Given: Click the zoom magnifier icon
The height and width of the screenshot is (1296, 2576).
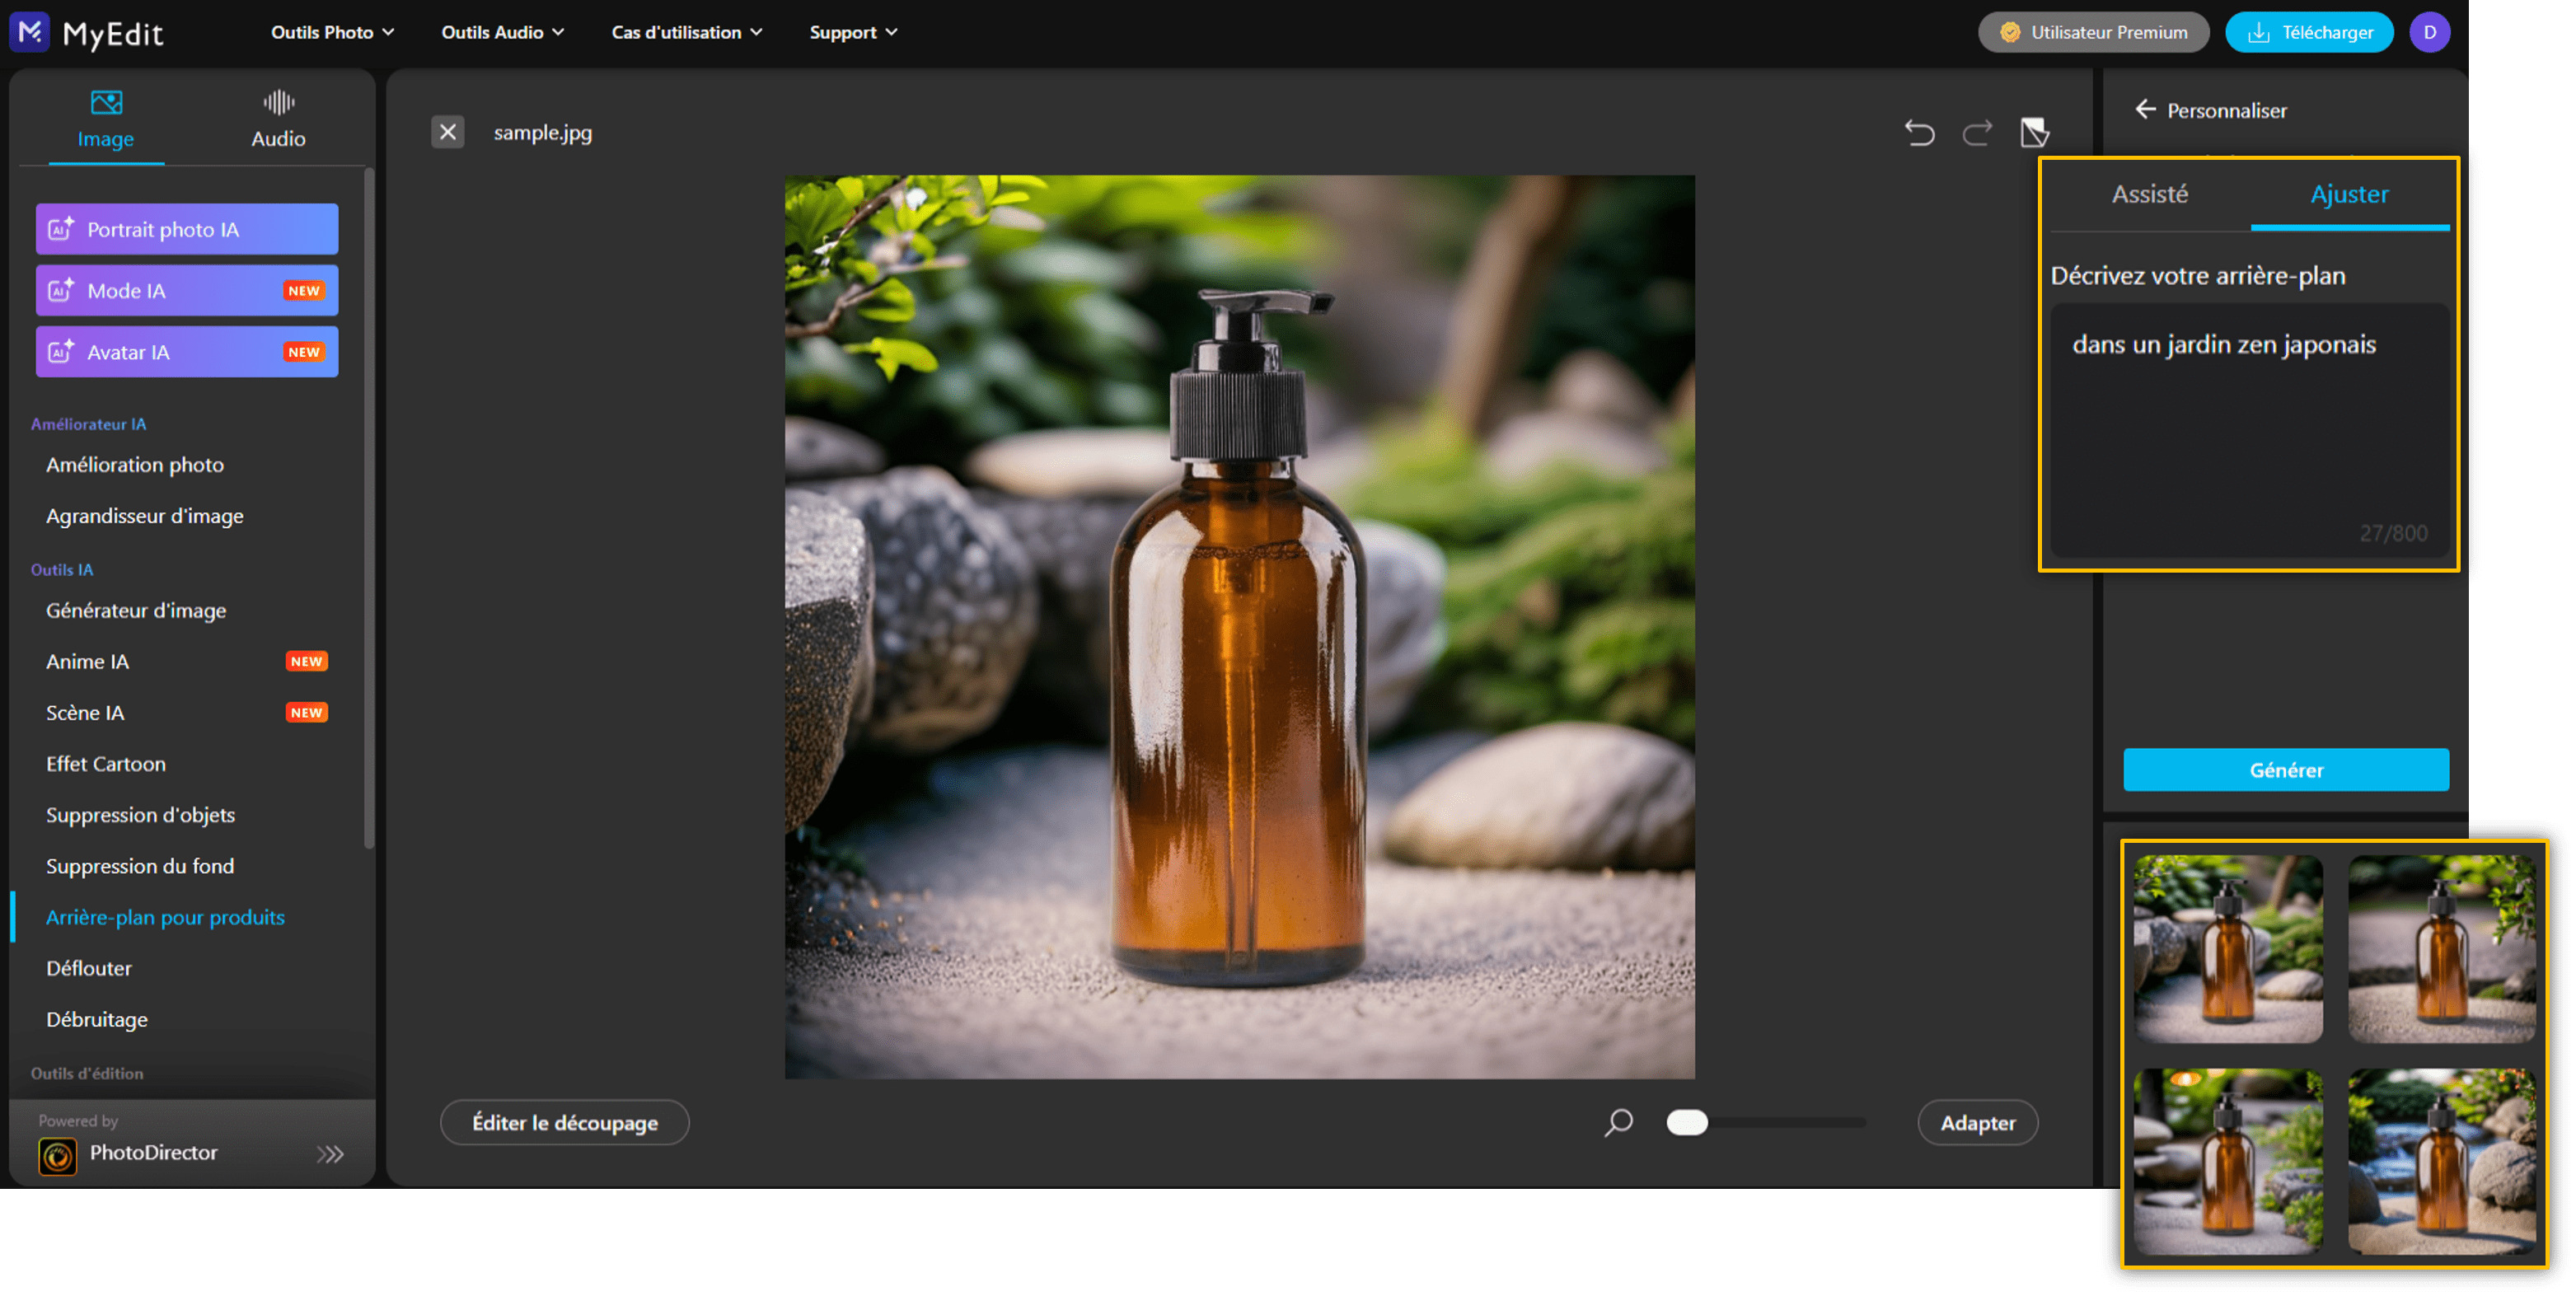Looking at the screenshot, I should pos(1618,1122).
